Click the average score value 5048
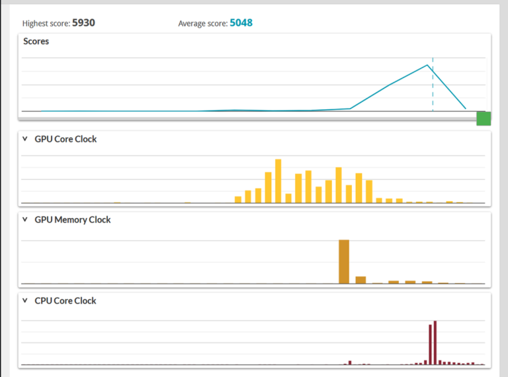Viewport: 508px width, 377px height. point(241,22)
